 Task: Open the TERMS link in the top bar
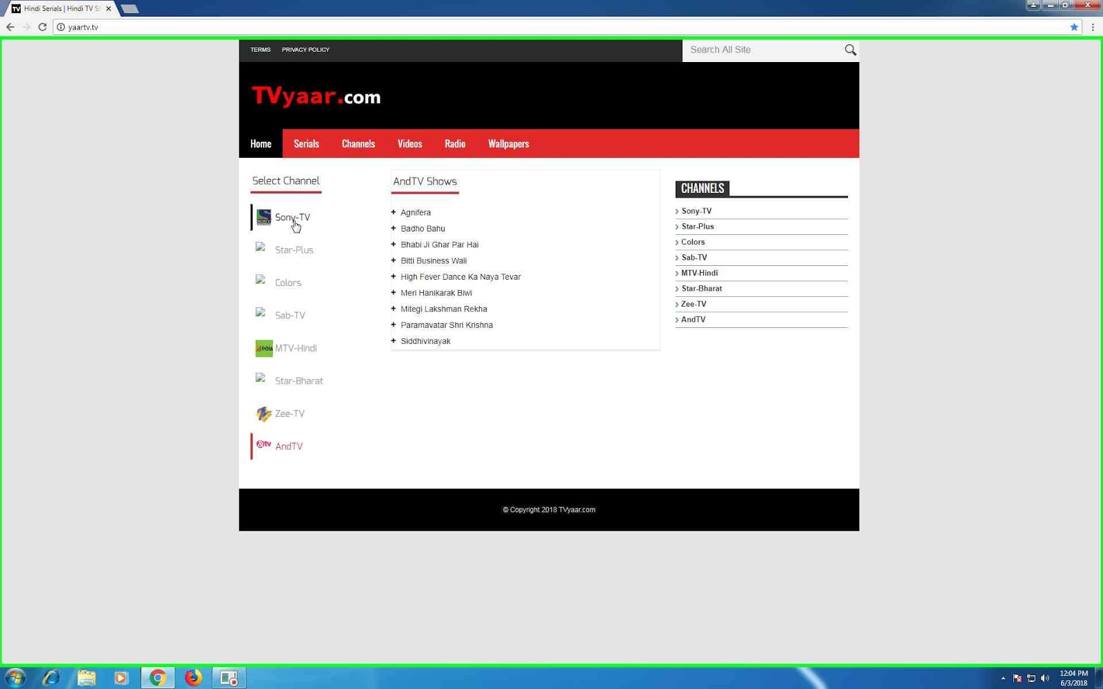[261, 50]
